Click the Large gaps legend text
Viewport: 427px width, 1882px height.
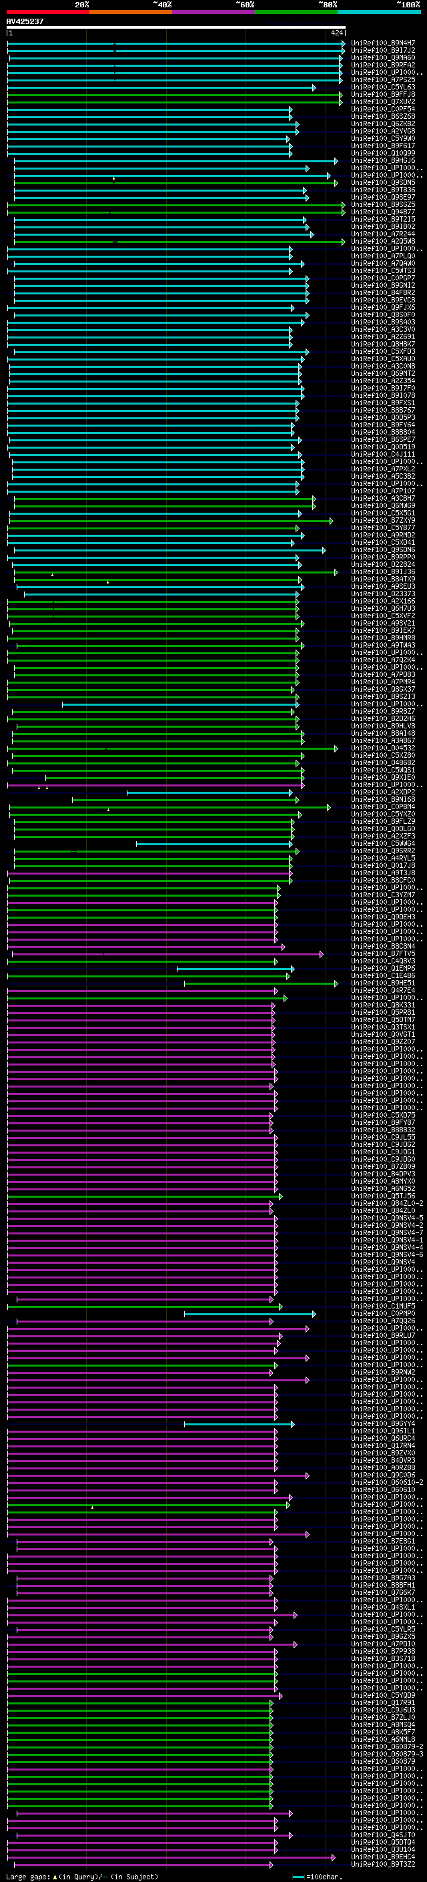tap(82, 1877)
